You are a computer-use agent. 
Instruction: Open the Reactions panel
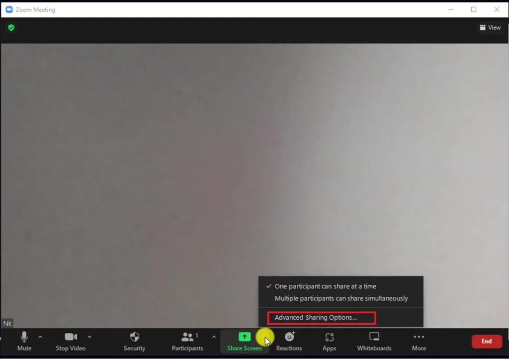click(x=288, y=341)
